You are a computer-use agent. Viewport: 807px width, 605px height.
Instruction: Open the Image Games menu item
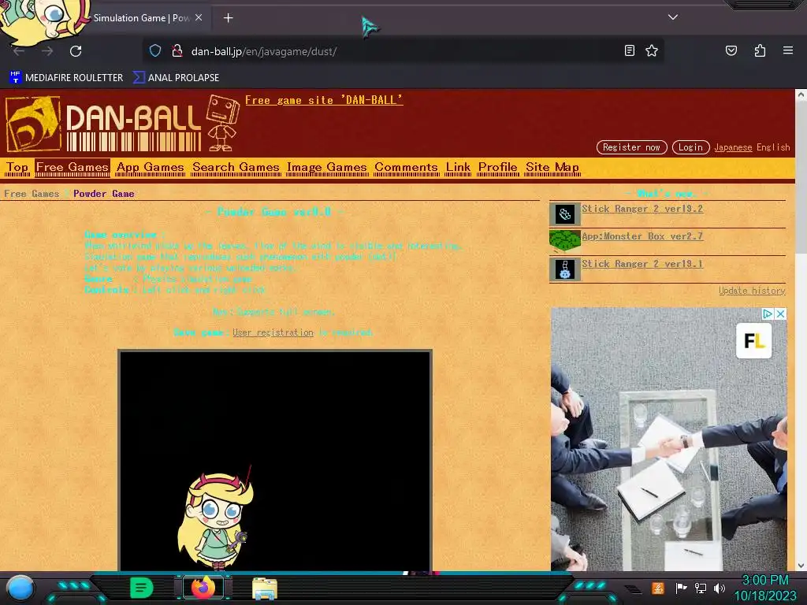(327, 167)
